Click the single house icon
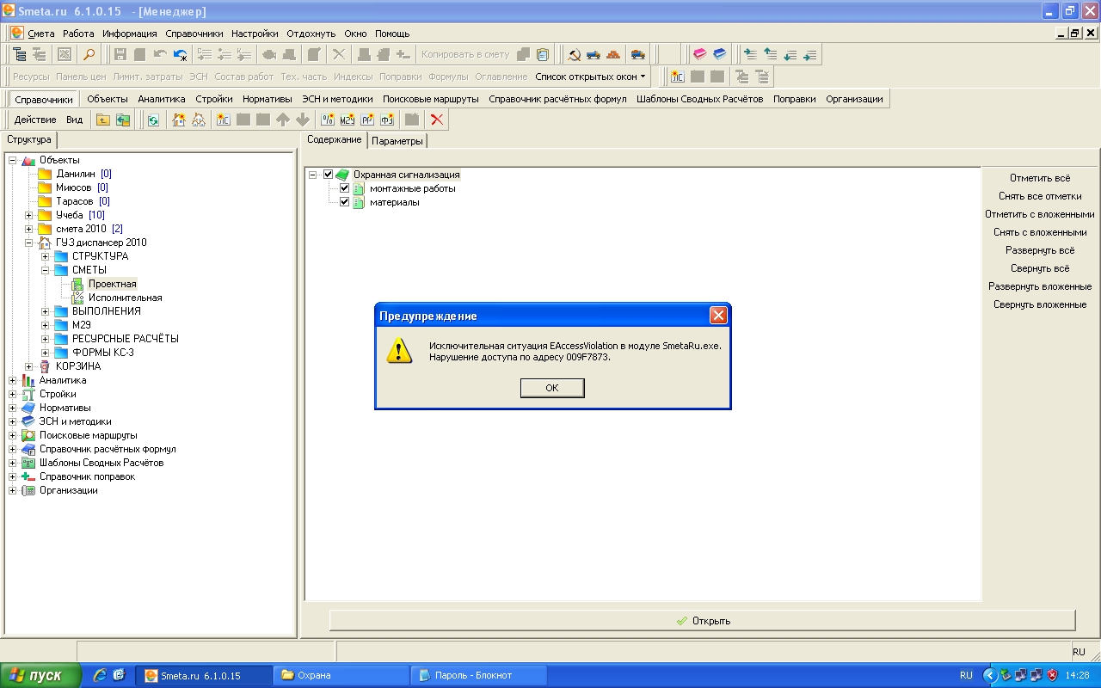The width and height of the screenshot is (1101, 688). [179, 120]
